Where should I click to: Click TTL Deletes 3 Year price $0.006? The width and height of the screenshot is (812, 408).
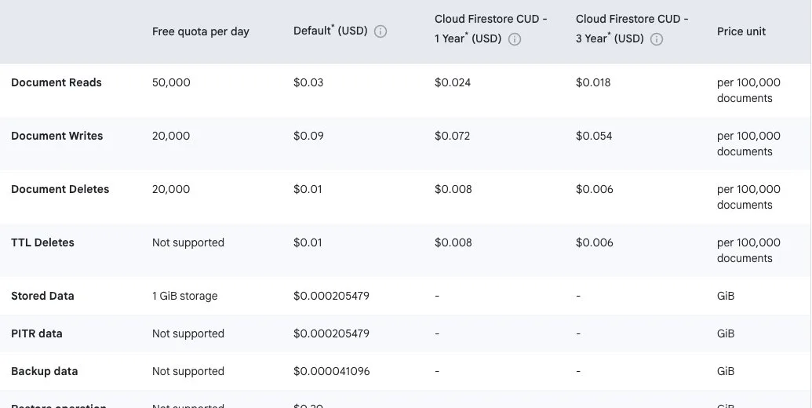coord(595,242)
